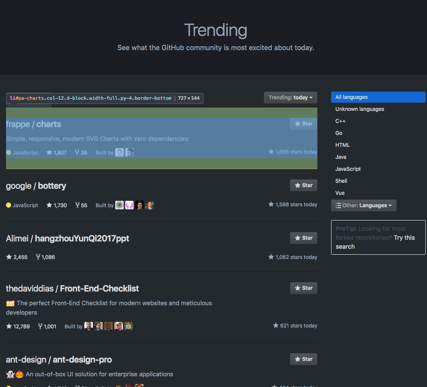Viewport: 427px width, 387px height.
Task: Open the Other: Languages dropdown
Action: point(363,205)
